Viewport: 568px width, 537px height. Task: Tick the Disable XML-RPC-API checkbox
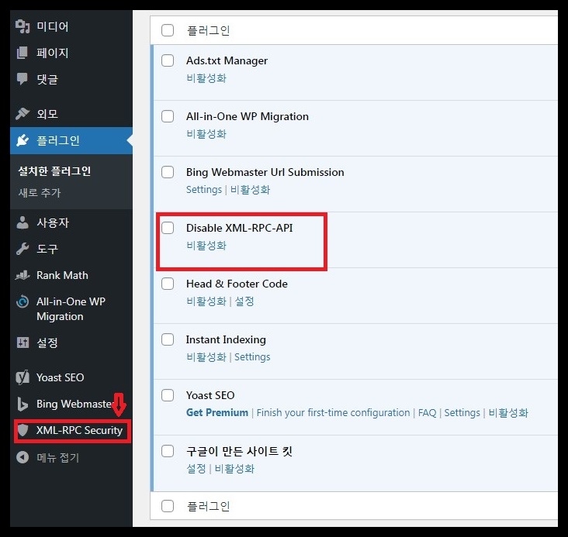[x=168, y=228]
